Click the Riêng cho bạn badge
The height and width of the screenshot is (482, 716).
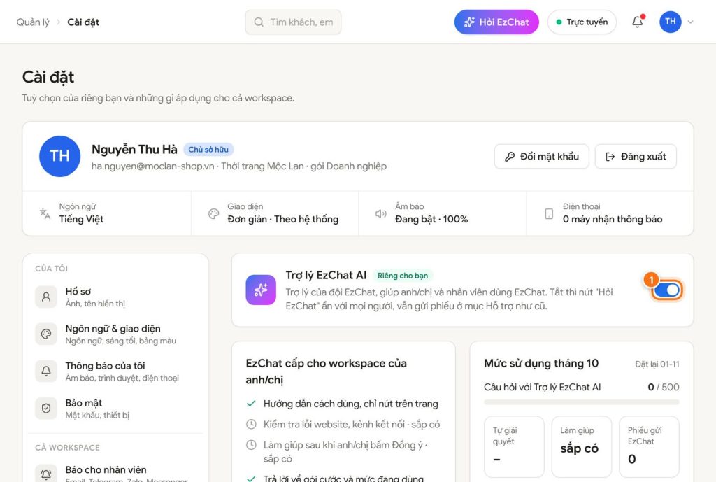(402, 276)
